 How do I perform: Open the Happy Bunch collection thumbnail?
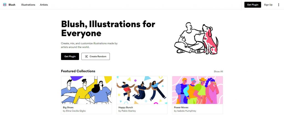pos(142,90)
